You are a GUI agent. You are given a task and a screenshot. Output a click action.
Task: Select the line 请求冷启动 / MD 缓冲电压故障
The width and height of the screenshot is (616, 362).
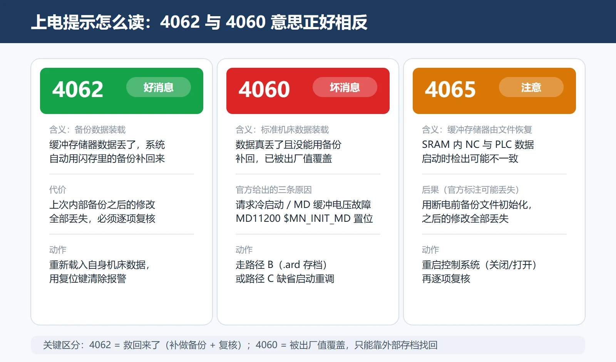303,205
